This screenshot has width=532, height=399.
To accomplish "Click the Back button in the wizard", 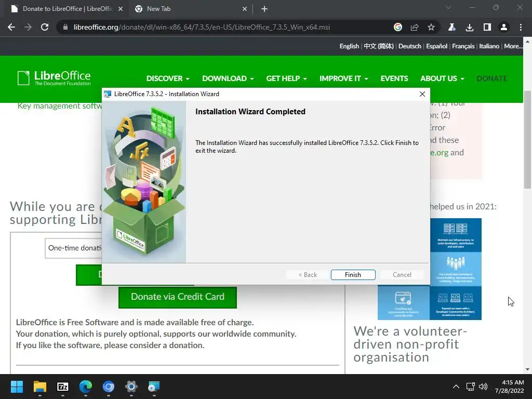I will 308,275.
